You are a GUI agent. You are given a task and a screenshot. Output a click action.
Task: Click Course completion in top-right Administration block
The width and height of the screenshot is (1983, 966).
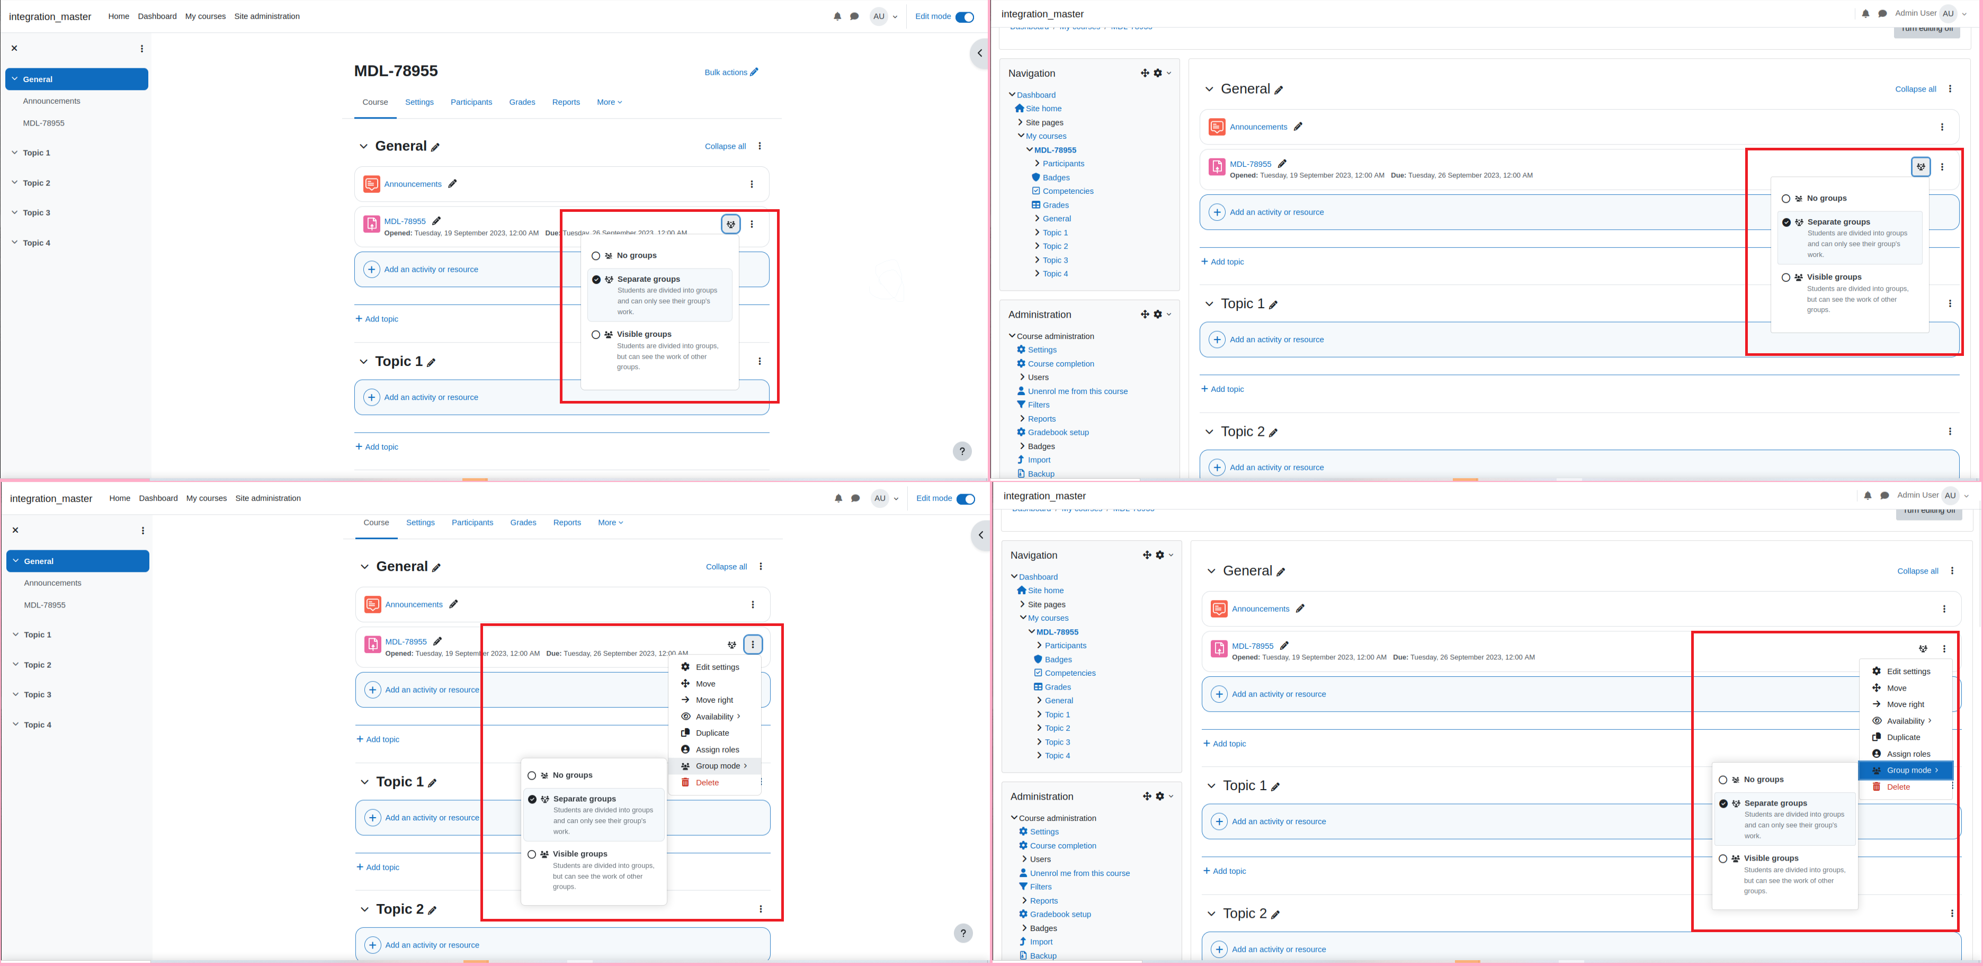pyautogui.click(x=1061, y=364)
